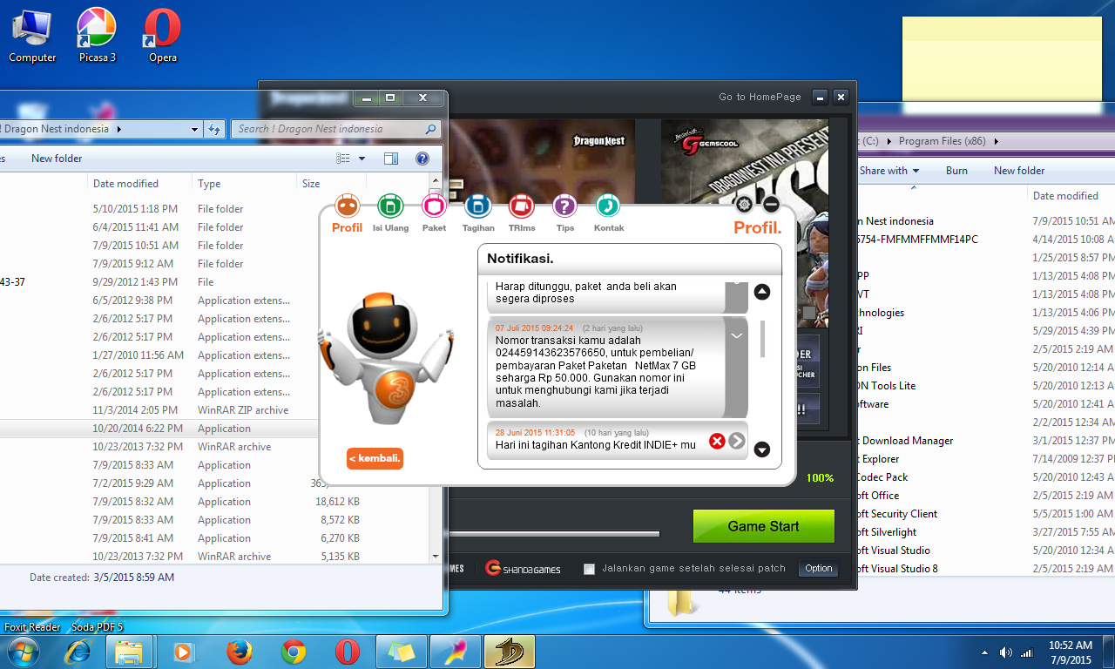Image resolution: width=1115 pixels, height=669 pixels.
Task: Click New folder in the Dragon Nest explorer toolbar
Action: coord(57,159)
